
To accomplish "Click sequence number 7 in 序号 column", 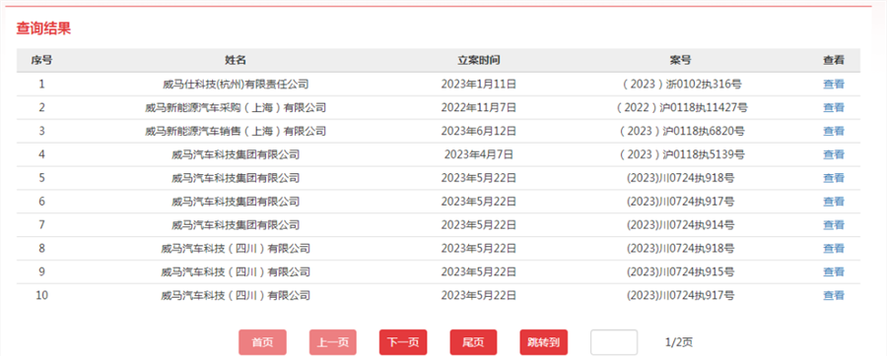I will tap(41, 225).
